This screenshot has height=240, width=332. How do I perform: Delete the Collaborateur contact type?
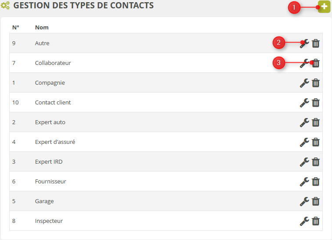tap(316, 63)
